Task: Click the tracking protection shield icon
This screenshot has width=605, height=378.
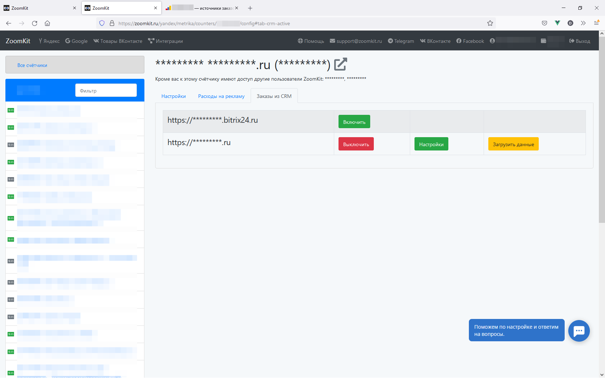Action: tap(102, 23)
